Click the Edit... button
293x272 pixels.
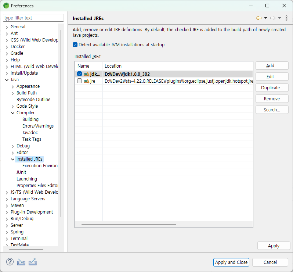pyautogui.click(x=272, y=77)
